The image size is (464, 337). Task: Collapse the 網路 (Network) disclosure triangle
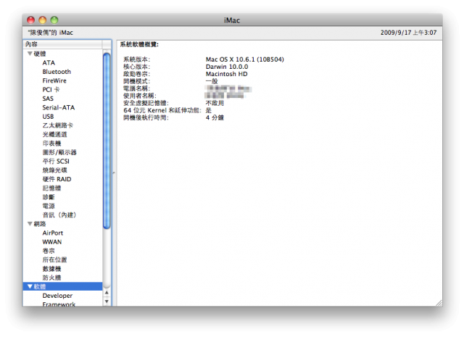click(30, 224)
